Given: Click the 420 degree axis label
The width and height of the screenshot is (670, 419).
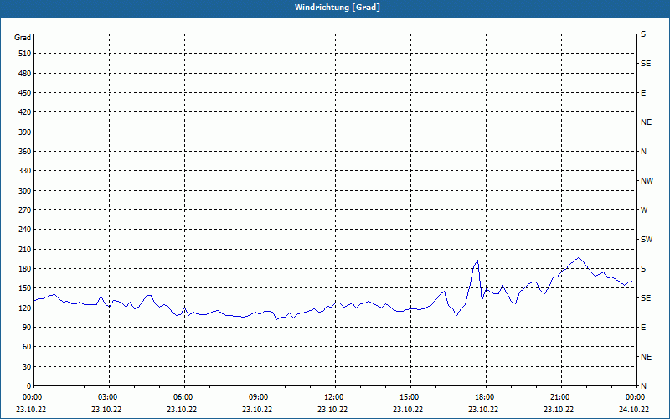Looking at the screenshot, I should (25, 112).
